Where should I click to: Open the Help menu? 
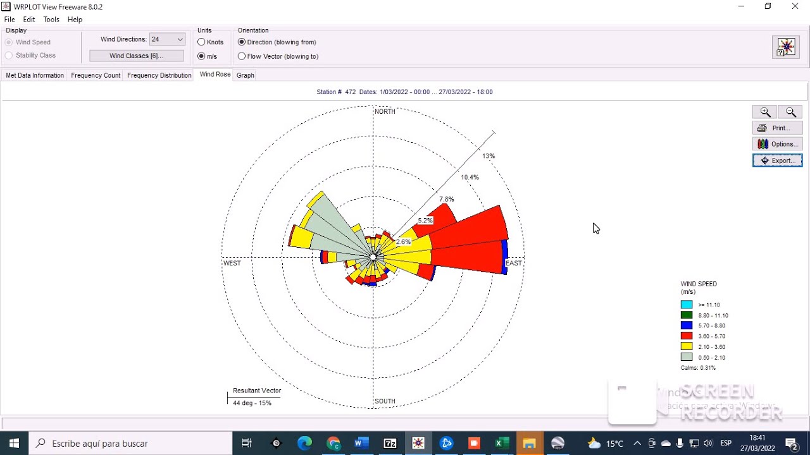75,20
